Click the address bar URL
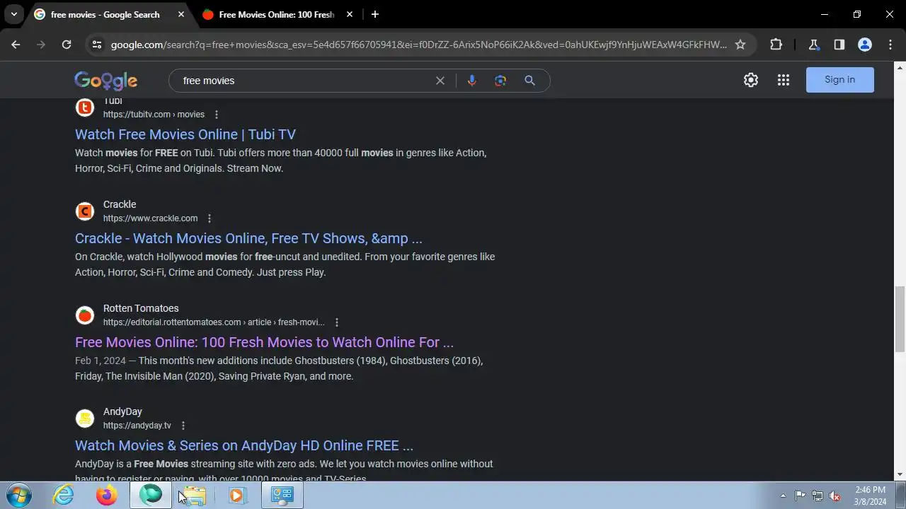 [x=418, y=45]
